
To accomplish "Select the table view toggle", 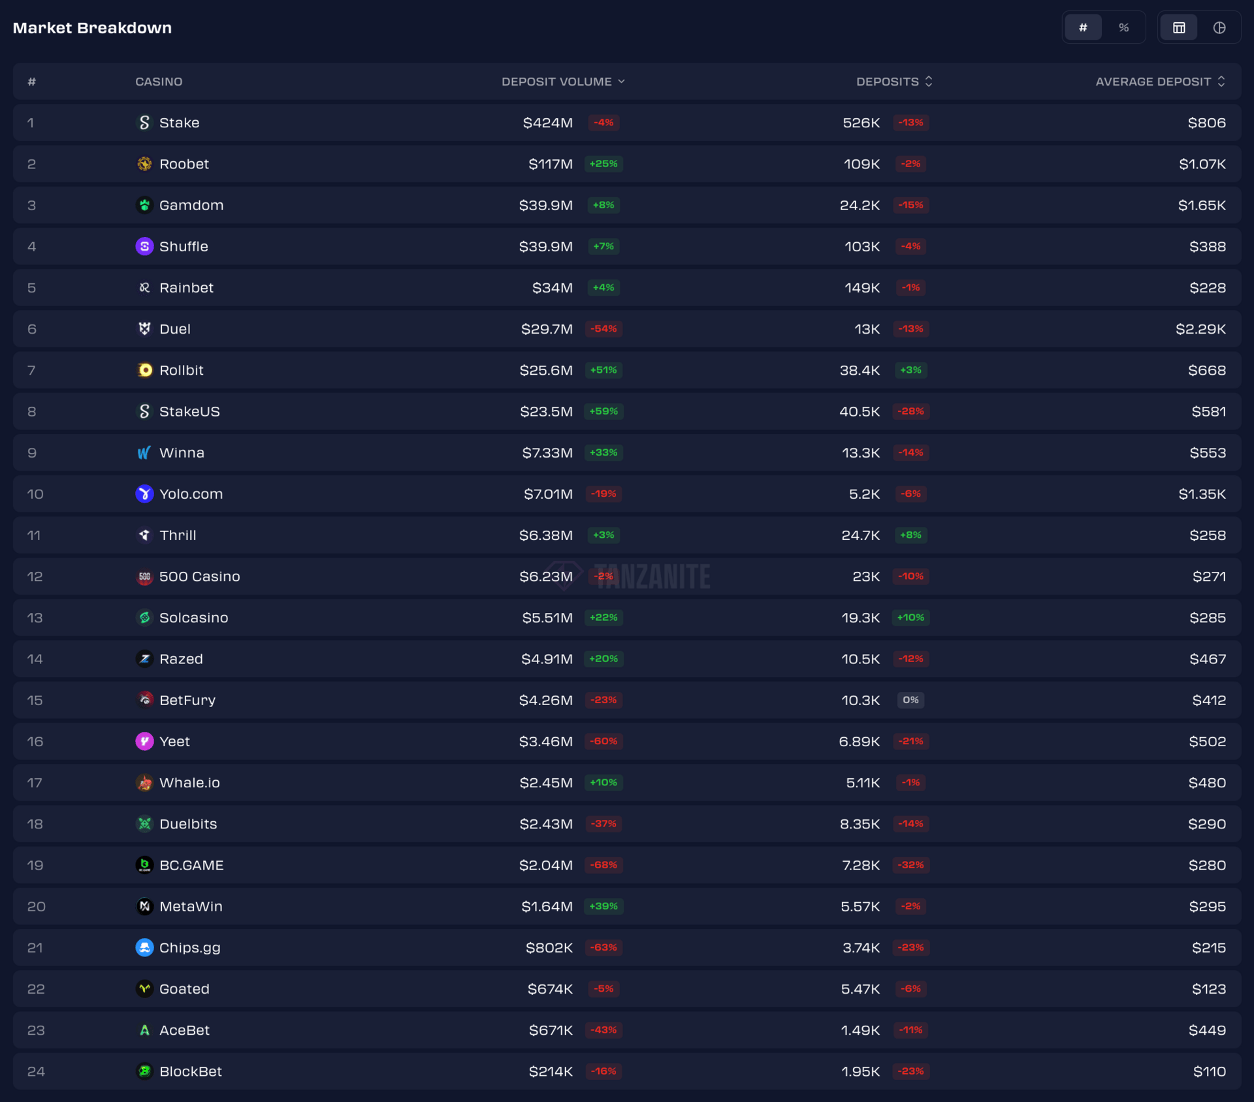I will 1178,27.
